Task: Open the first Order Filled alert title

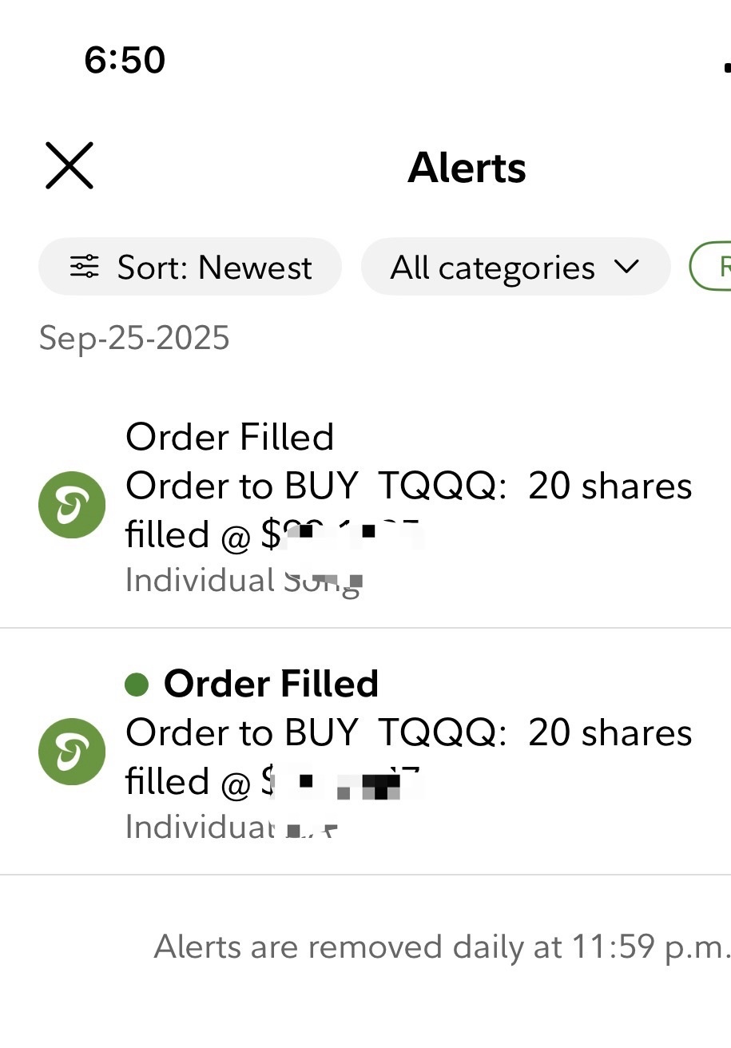Action: [230, 437]
